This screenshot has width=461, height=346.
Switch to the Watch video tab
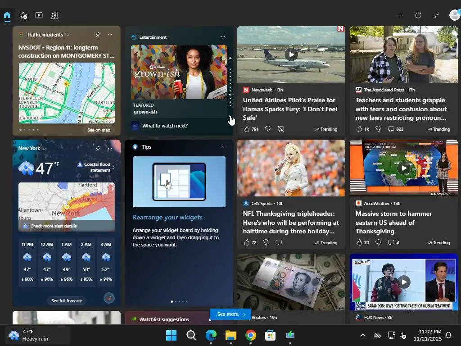point(39,15)
